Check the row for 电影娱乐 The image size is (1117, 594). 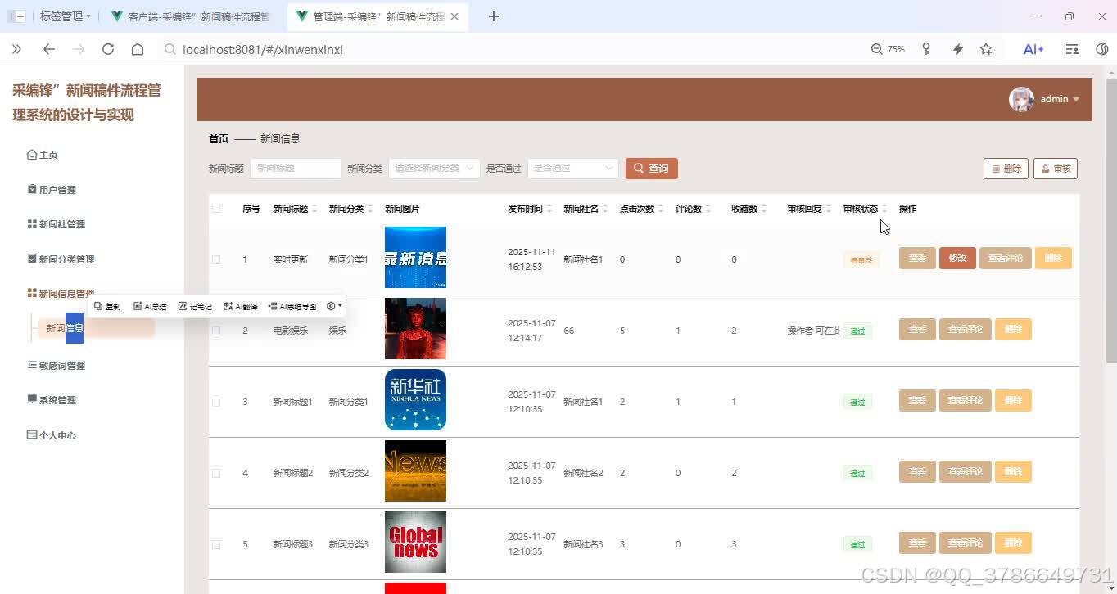216,331
